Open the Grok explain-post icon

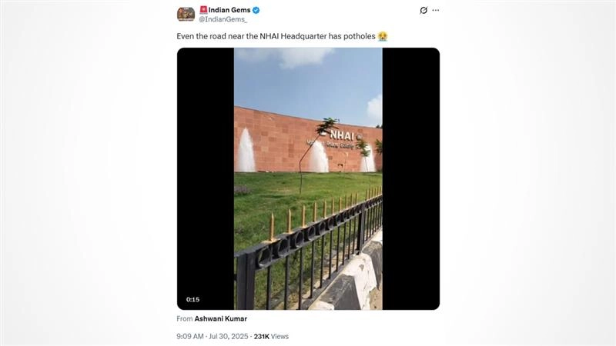click(423, 10)
